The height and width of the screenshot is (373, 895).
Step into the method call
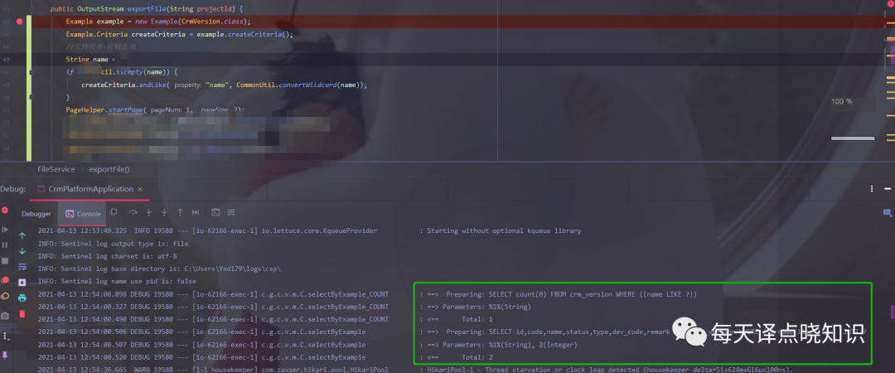pos(149,212)
